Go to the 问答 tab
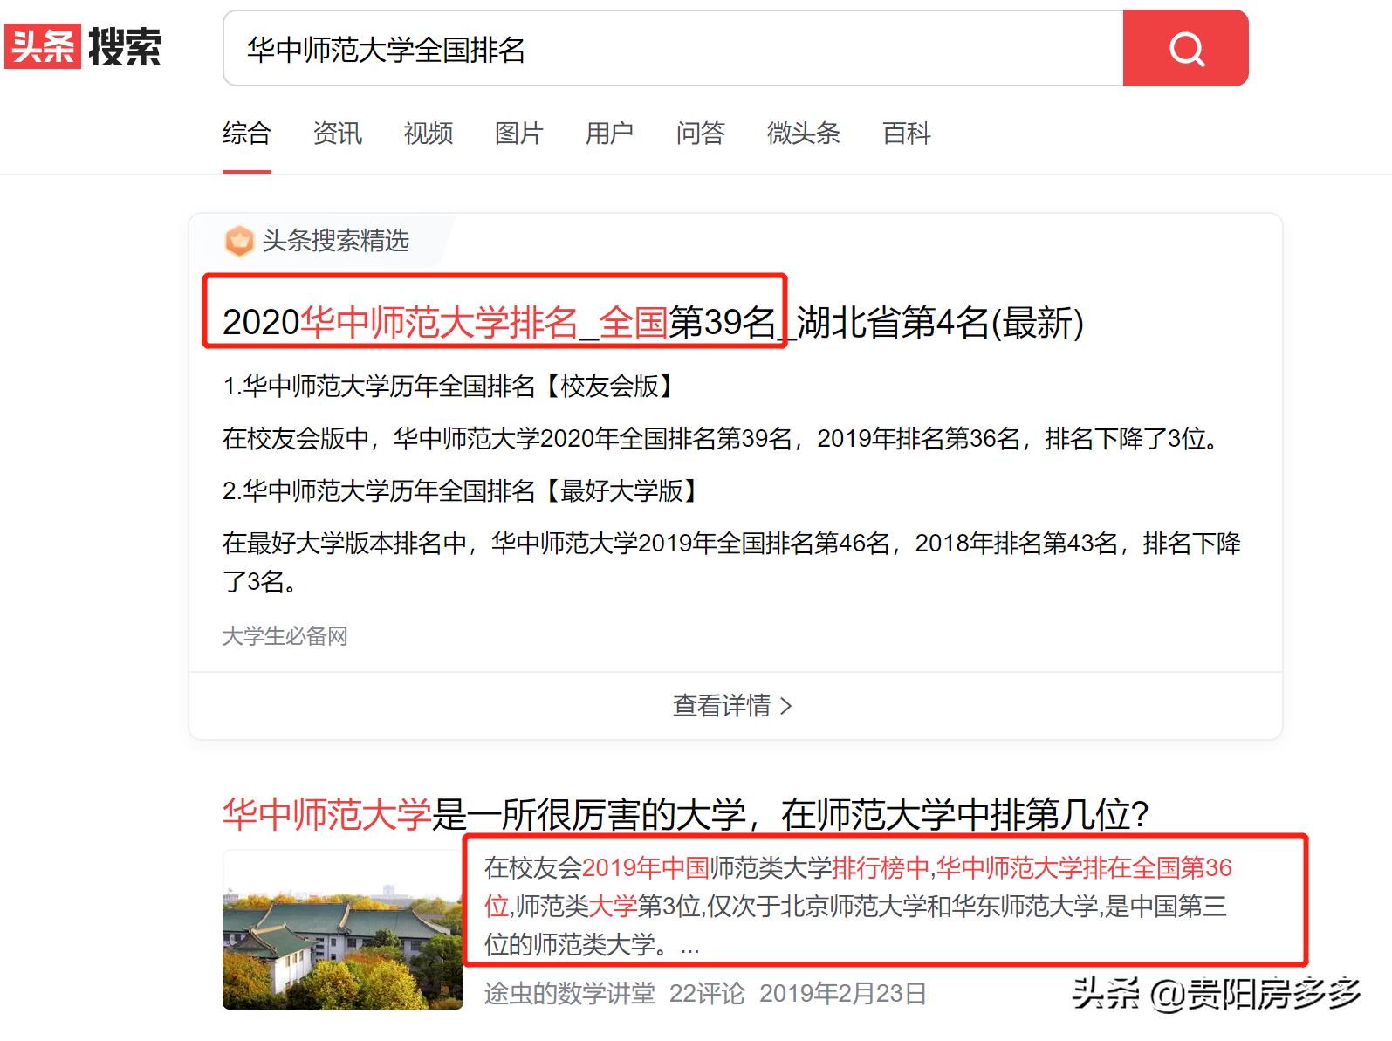The height and width of the screenshot is (1041, 1392). pyautogui.click(x=701, y=134)
